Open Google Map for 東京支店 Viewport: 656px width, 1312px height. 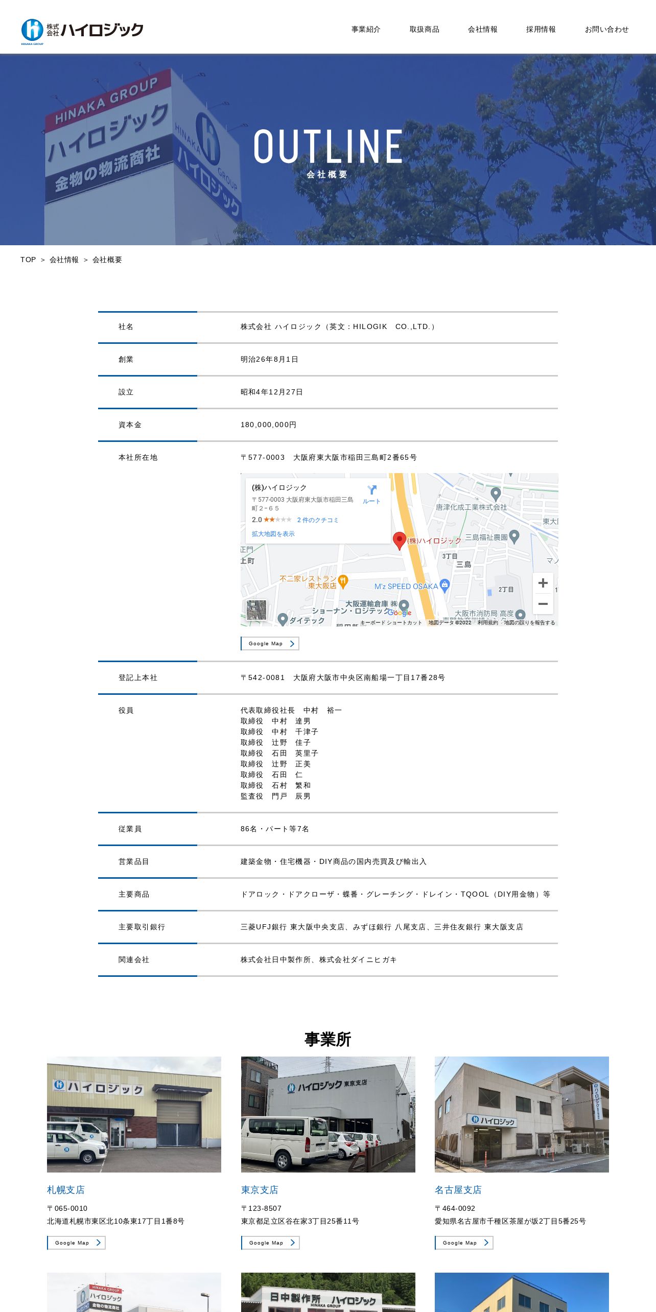(x=270, y=1243)
